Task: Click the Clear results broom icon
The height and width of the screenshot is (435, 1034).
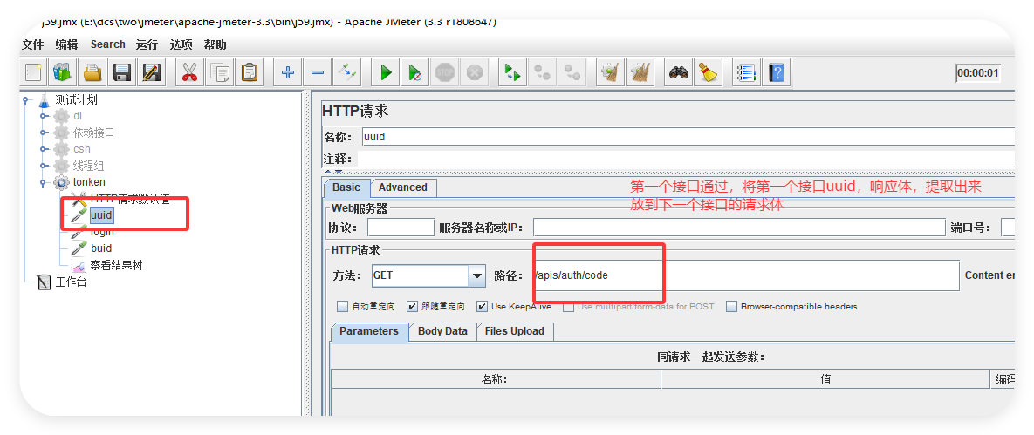Action: pos(611,71)
